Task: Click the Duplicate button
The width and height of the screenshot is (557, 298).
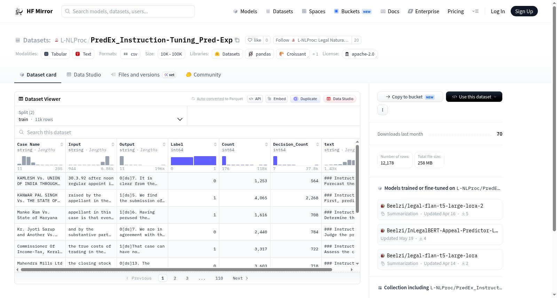Action: pos(305,99)
